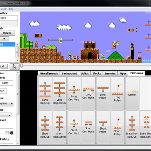Click the Delete button
This screenshot has width=151, height=151.
7,33
